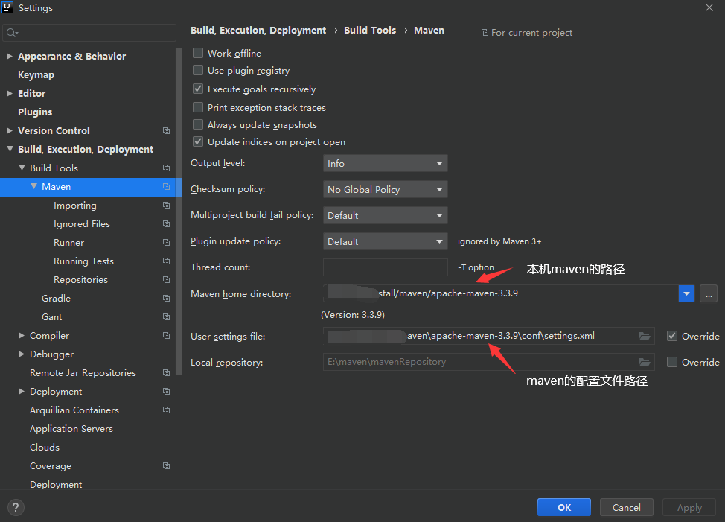Enable Use plugin registry checkbox
The image size is (725, 522).
click(x=198, y=70)
